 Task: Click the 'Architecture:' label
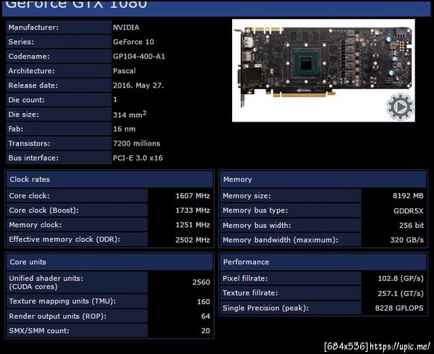click(x=32, y=71)
